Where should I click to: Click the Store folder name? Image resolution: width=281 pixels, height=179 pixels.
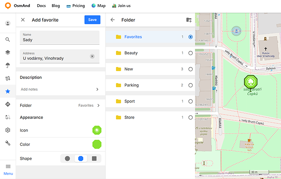[129, 117]
